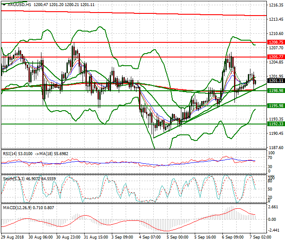Click the 1204.85 price scale value
This screenshot has width=285, height=242.
[x=276, y=62]
